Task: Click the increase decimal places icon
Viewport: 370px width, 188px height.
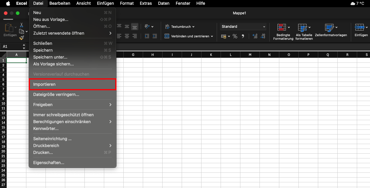Action: (x=255, y=36)
